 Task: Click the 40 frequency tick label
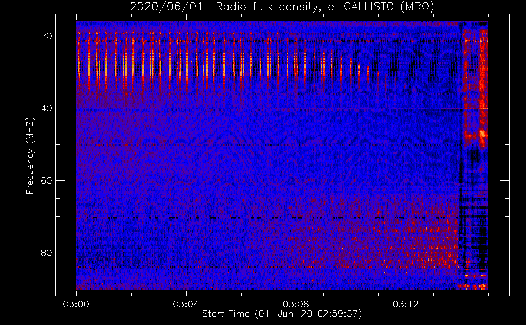(46, 108)
